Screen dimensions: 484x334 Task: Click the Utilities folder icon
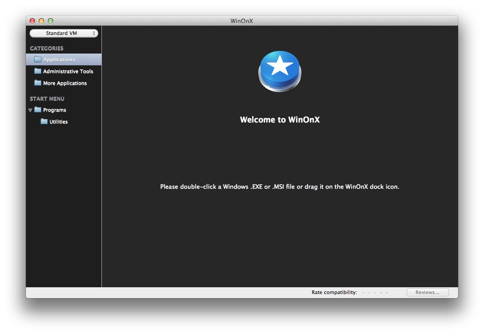pyautogui.click(x=44, y=122)
